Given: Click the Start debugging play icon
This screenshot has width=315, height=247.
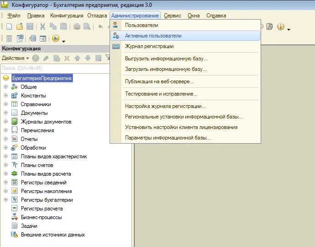Looking at the screenshot, I should tap(56, 38).
